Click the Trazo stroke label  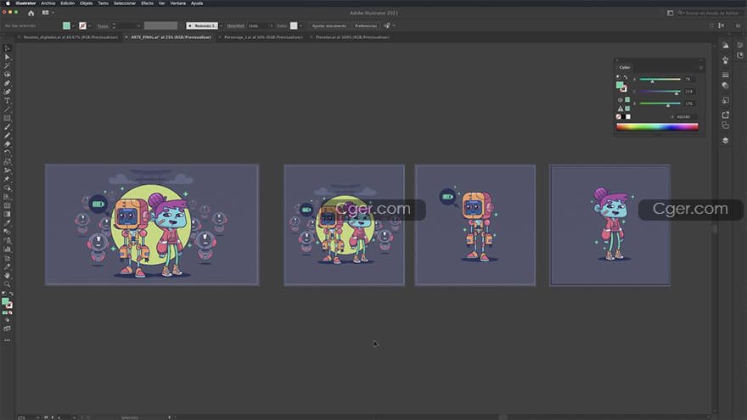coord(103,26)
